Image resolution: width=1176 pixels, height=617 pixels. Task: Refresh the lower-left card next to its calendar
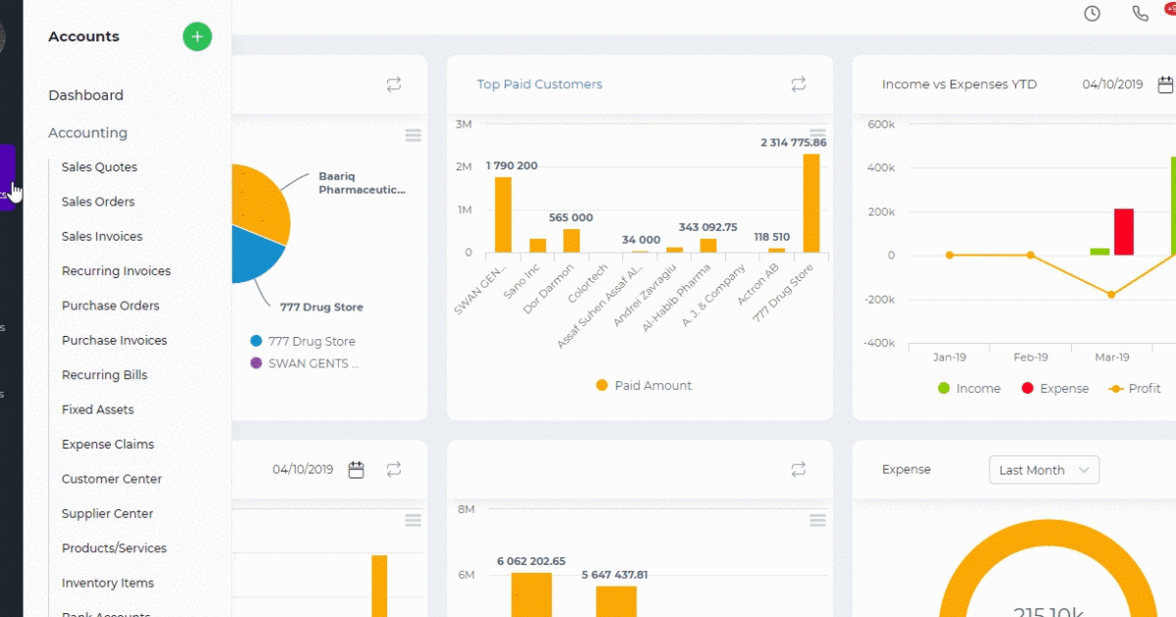pos(394,470)
